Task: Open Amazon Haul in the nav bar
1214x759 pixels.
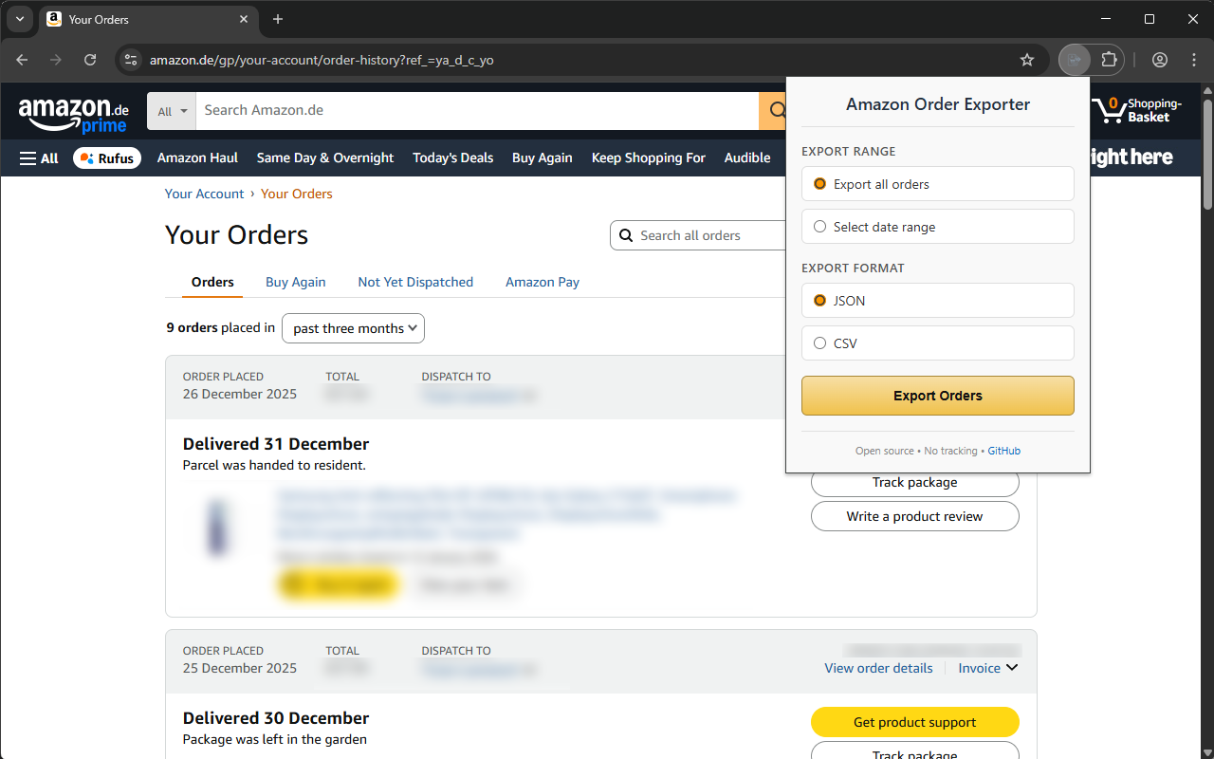Action: (x=197, y=158)
